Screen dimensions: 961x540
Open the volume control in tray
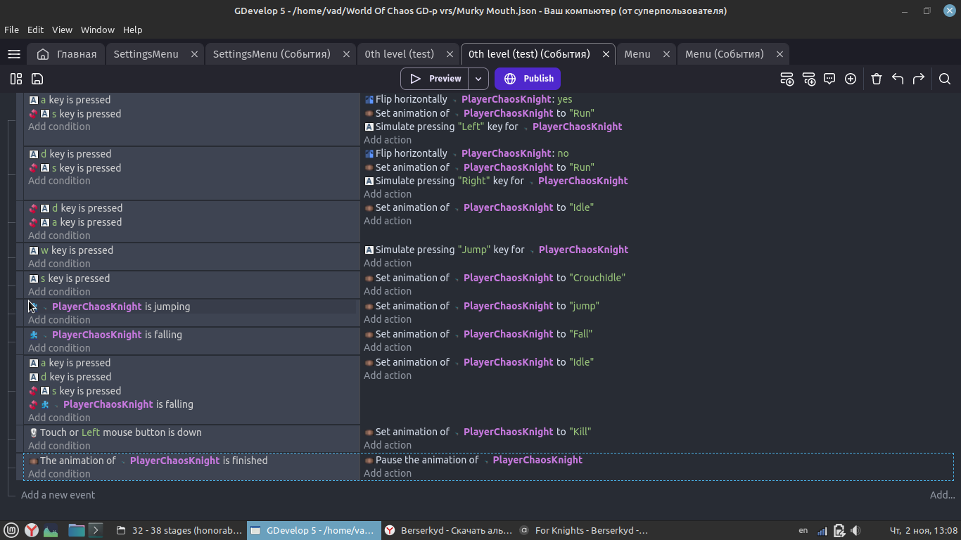[856, 530]
